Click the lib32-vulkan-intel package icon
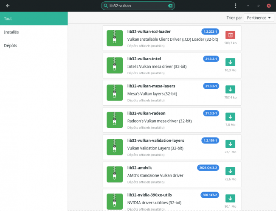The height and width of the screenshot is (211, 276). [x=115, y=65]
